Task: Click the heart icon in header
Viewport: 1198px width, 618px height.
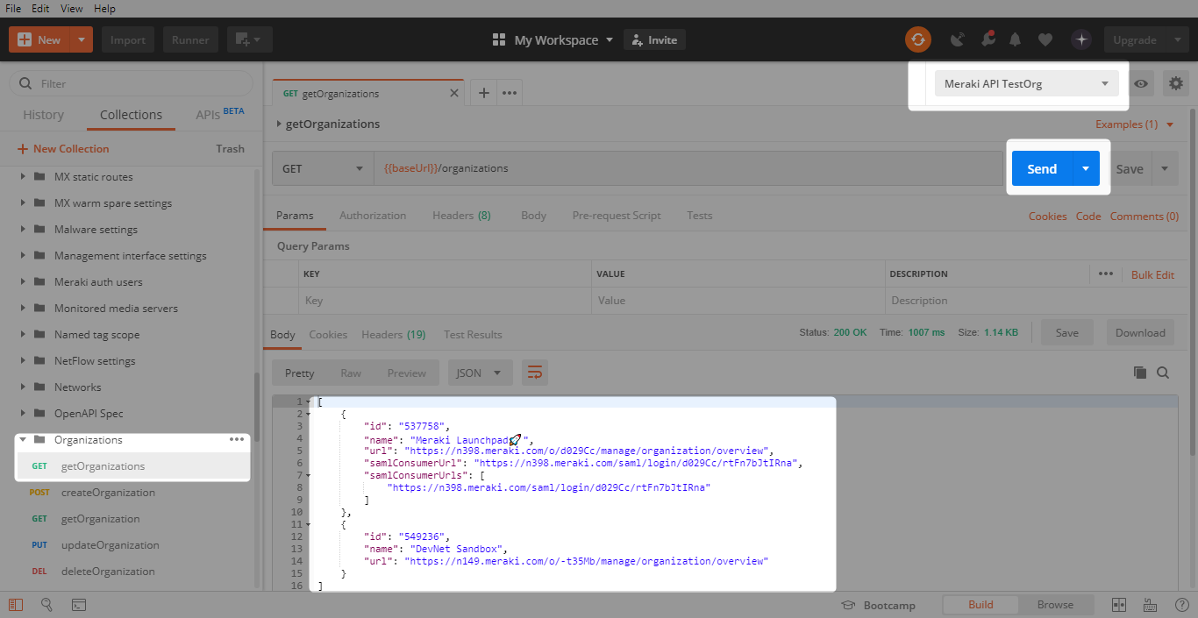Action: (1045, 39)
